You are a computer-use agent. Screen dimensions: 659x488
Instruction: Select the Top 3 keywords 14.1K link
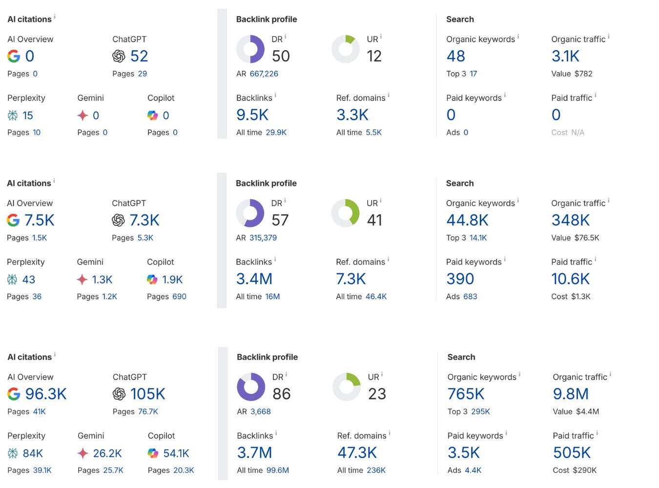point(478,238)
